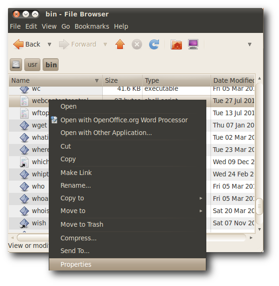279x286 pixels.
Task: Select Copy from the context menu
Action: pos(128,159)
